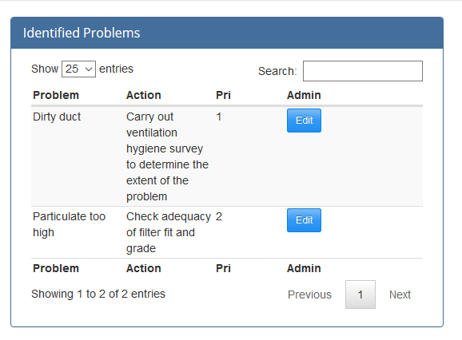
Task: Click the Search input field
Action: pyautogui.click(x=363, y=71)
